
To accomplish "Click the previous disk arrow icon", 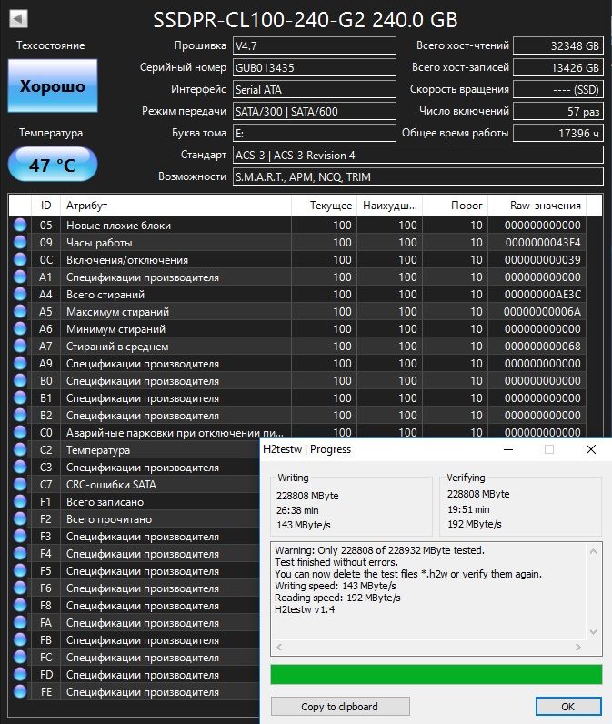I will [19, 19].
